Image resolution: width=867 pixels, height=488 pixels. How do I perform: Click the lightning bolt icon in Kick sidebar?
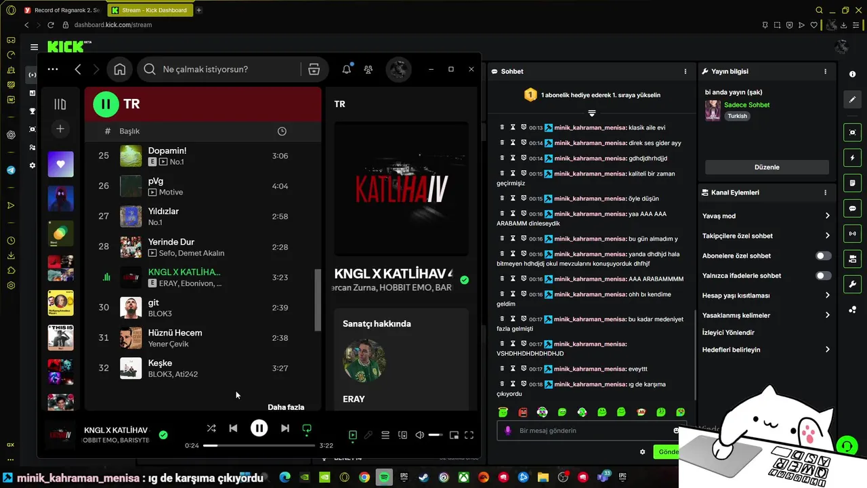pos(852,158)
